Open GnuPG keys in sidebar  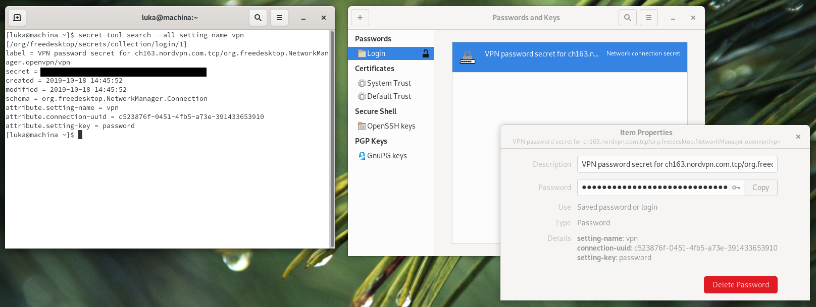[x=391, y=156]
